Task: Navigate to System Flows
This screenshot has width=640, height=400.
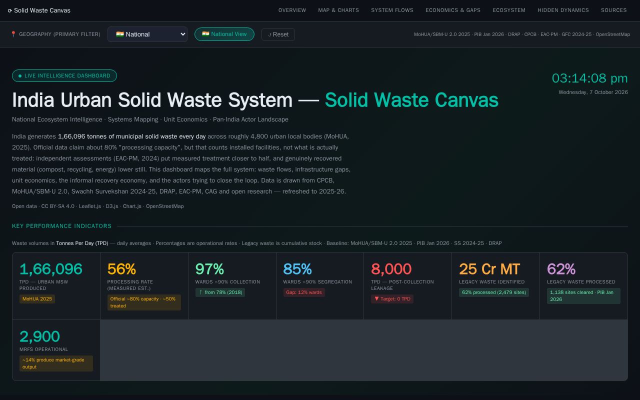Action: [392, 10]
